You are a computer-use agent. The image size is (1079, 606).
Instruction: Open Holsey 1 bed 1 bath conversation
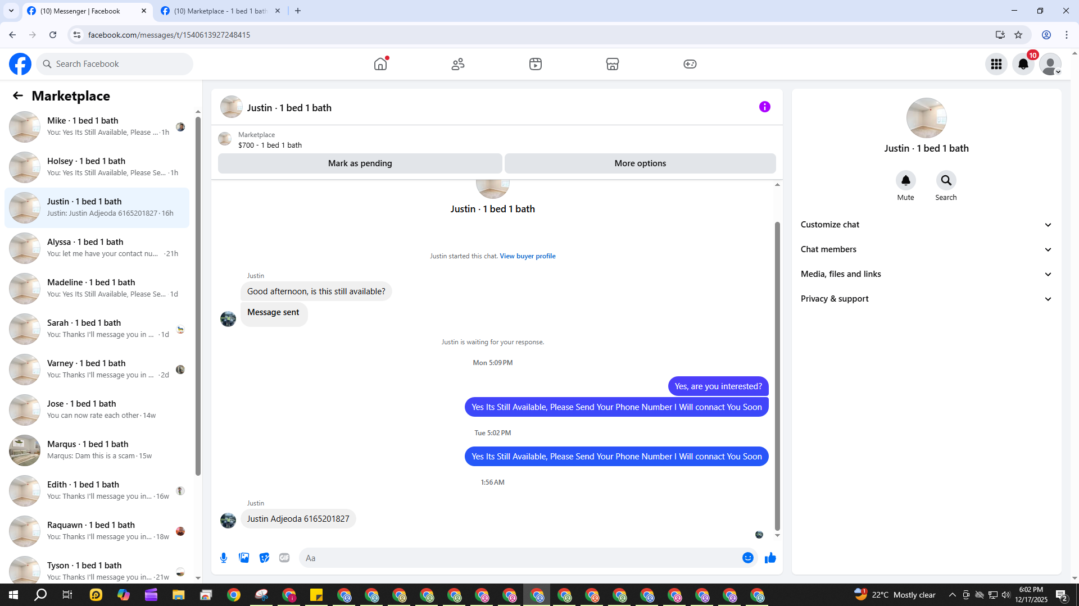pyautogui.click(x=97, y=167)
